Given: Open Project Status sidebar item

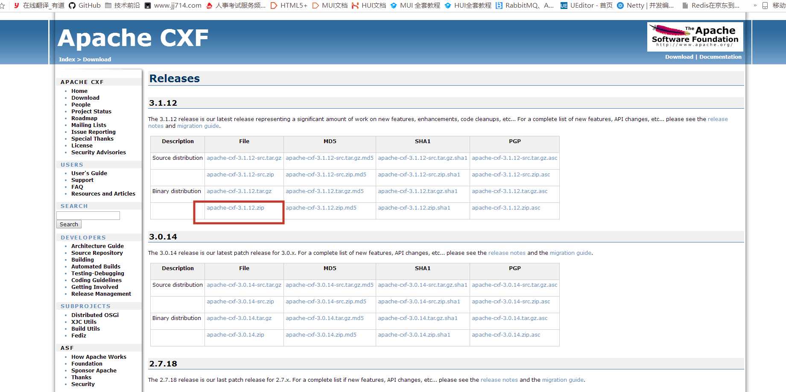Looking at the screenshot, I should click(91, 111).
